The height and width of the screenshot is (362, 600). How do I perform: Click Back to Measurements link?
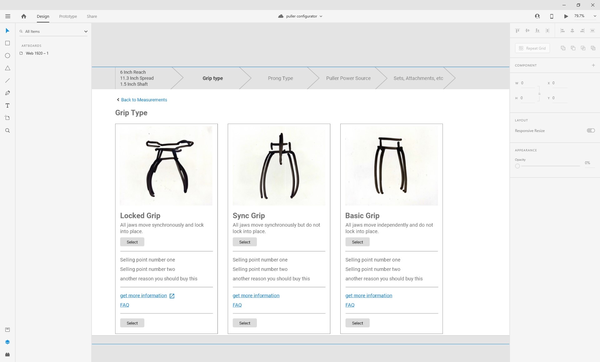[144, 100]
